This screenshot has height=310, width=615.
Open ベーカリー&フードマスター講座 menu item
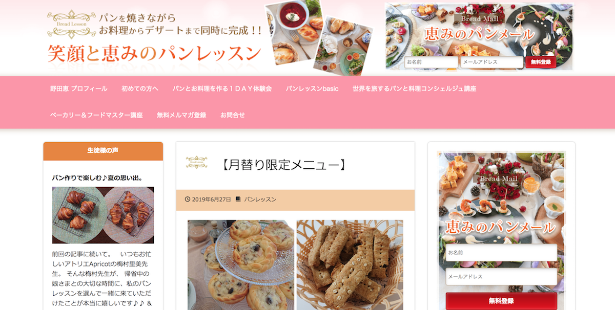pos(96,115)
